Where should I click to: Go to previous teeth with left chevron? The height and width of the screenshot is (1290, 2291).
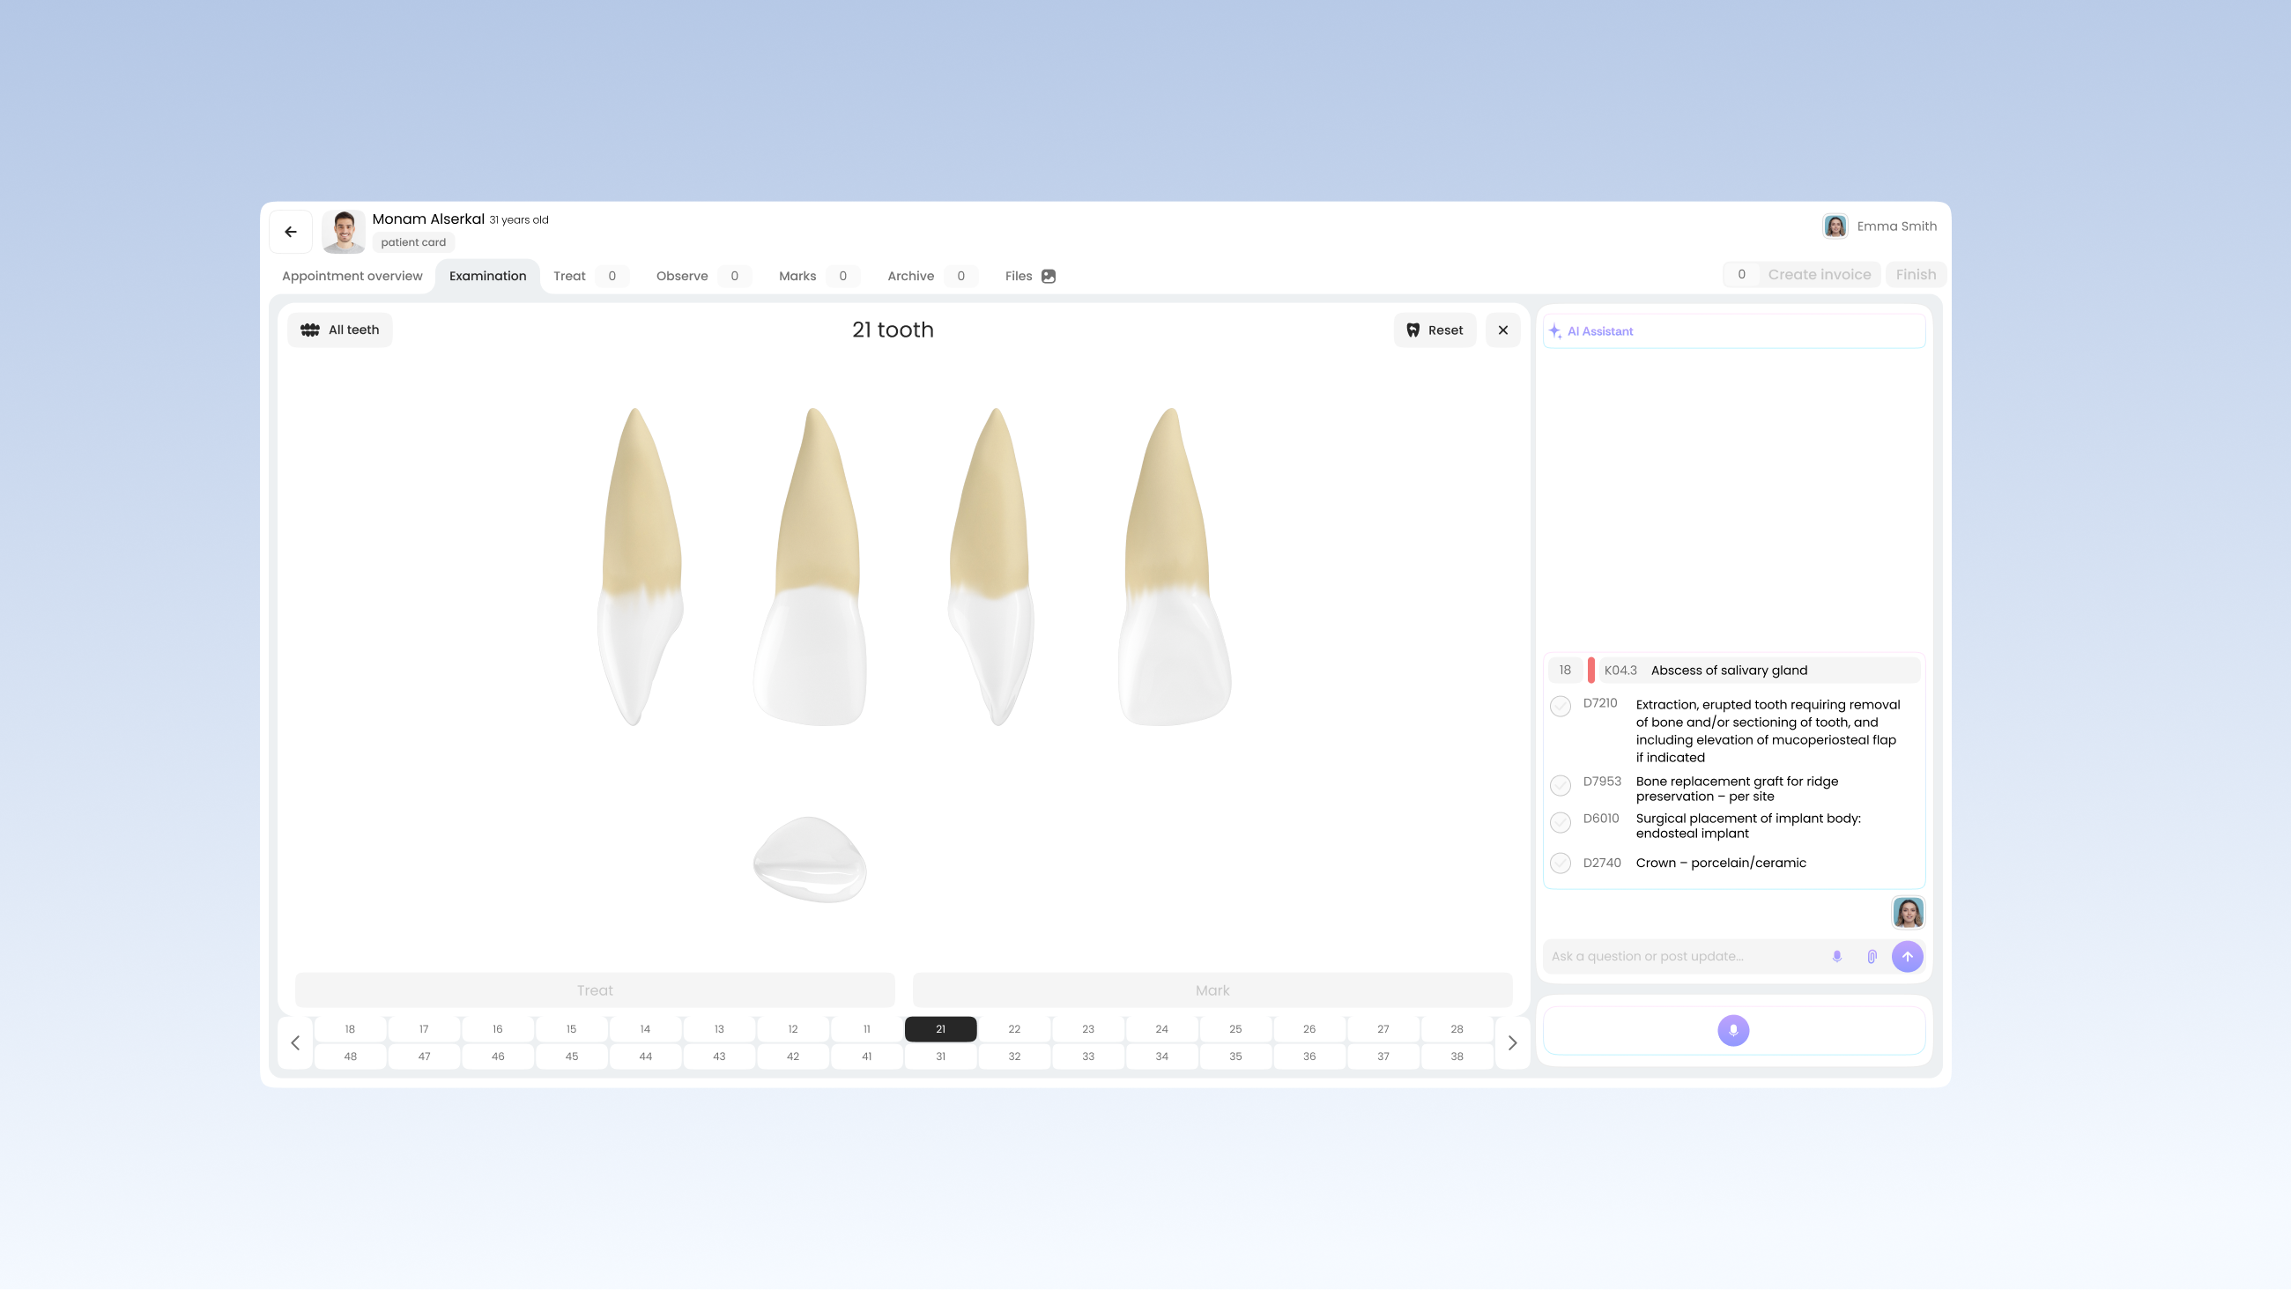(x=295, y=1042)
